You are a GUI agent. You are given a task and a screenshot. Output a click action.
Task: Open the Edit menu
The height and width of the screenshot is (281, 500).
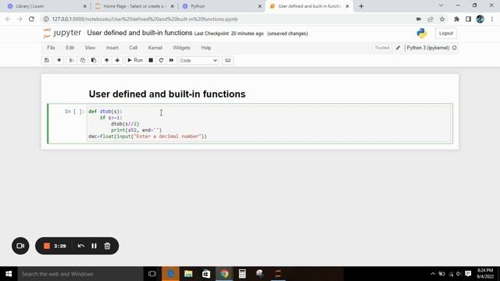pos(70,48)
